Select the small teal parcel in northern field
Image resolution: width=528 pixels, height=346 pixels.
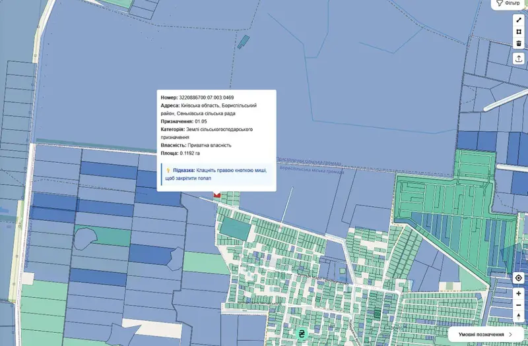[244, 42]
